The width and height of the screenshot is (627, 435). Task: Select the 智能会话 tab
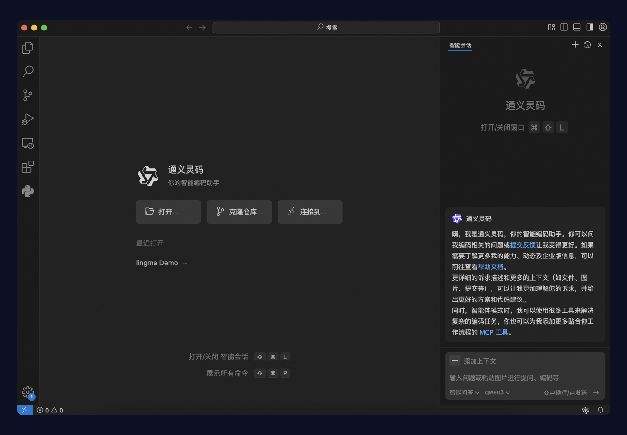coord(460,45)
